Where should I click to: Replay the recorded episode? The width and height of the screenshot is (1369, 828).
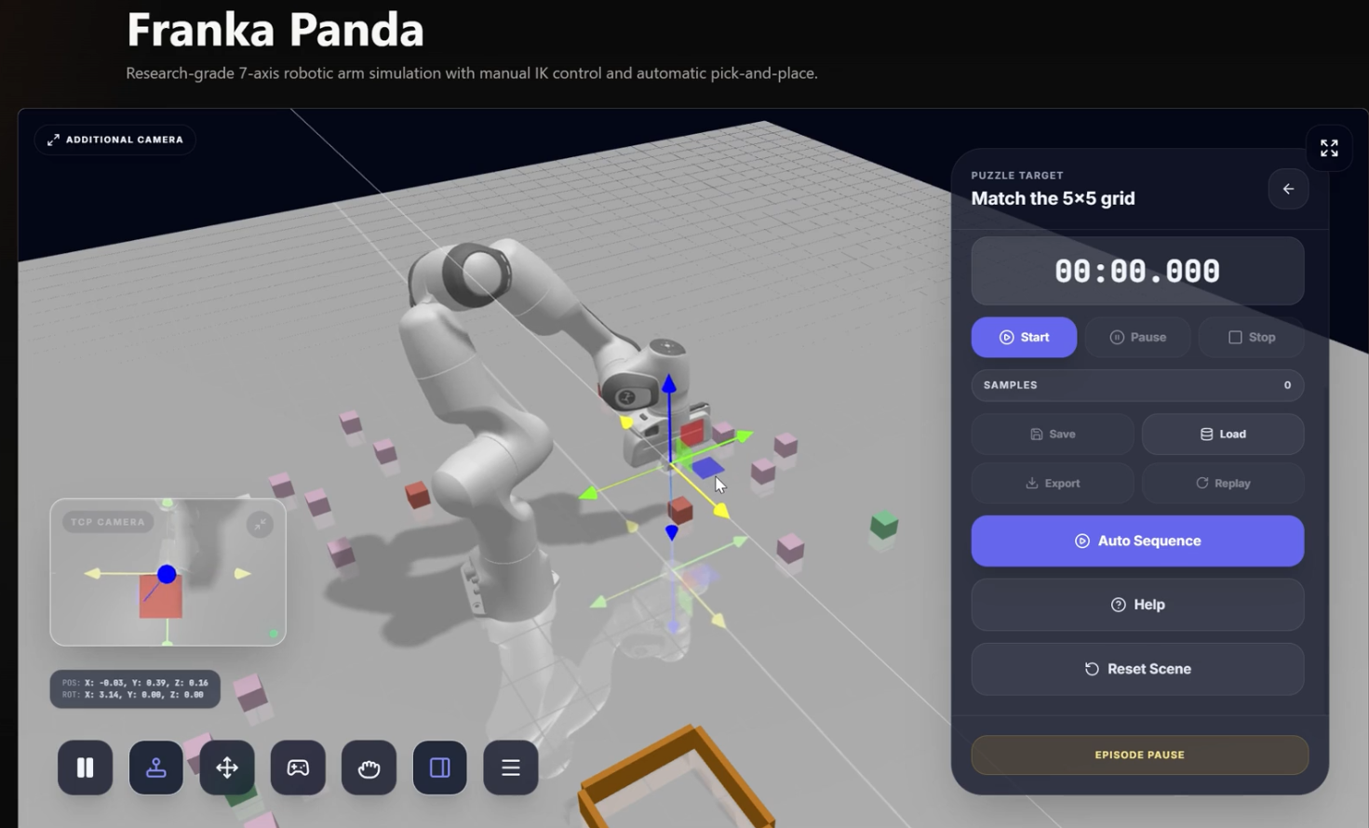pos(1223,483)
